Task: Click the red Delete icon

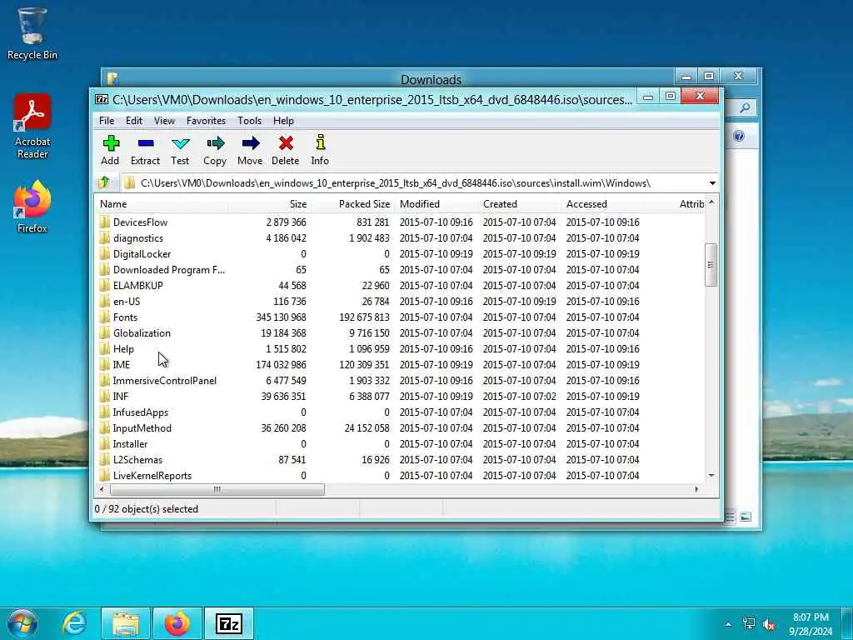Action: 286,143
